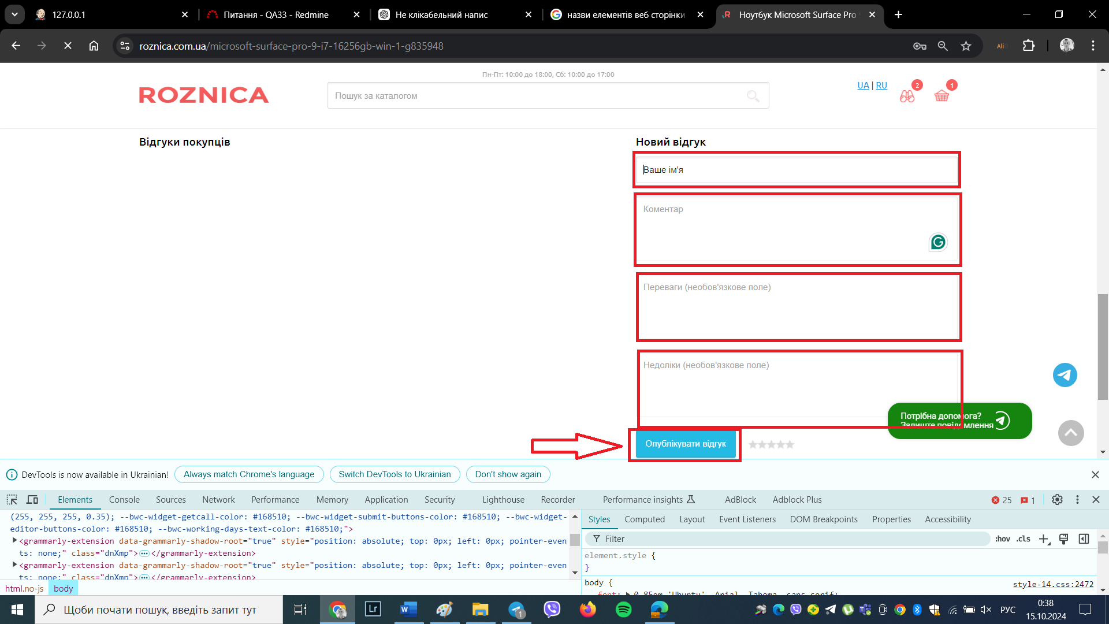
Task: Click the shopping basket icon
Action: point(941,96)
